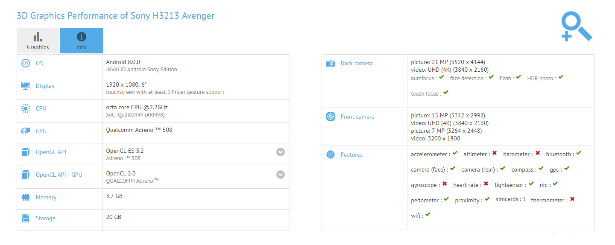Click the 3.7 GB memory value
The height and width of the screenshot is (245, 615).
click(x=114, y=196)
